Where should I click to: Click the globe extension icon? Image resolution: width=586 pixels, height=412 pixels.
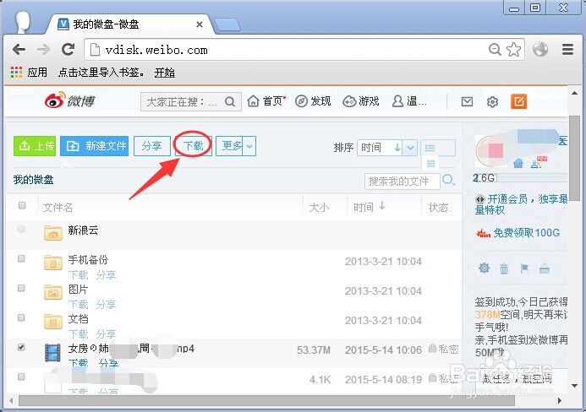point(540,49)
